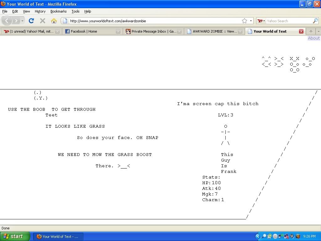The height and width of the screenshot is (241, 321).
Task: Click the search magnifier icon
Action: (x=315, y=21)
